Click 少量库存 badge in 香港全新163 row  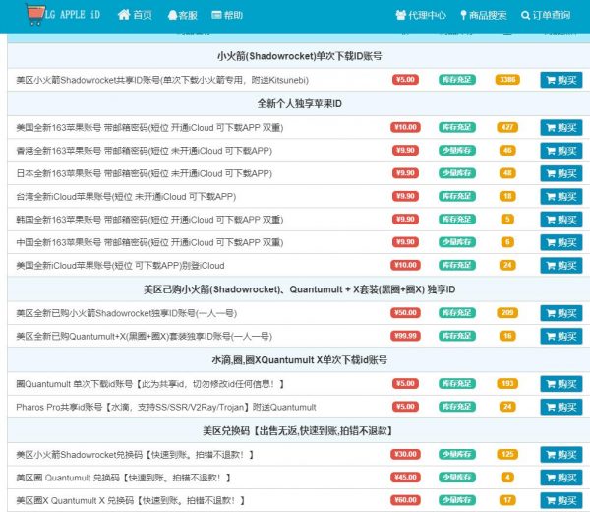point(457,151)
